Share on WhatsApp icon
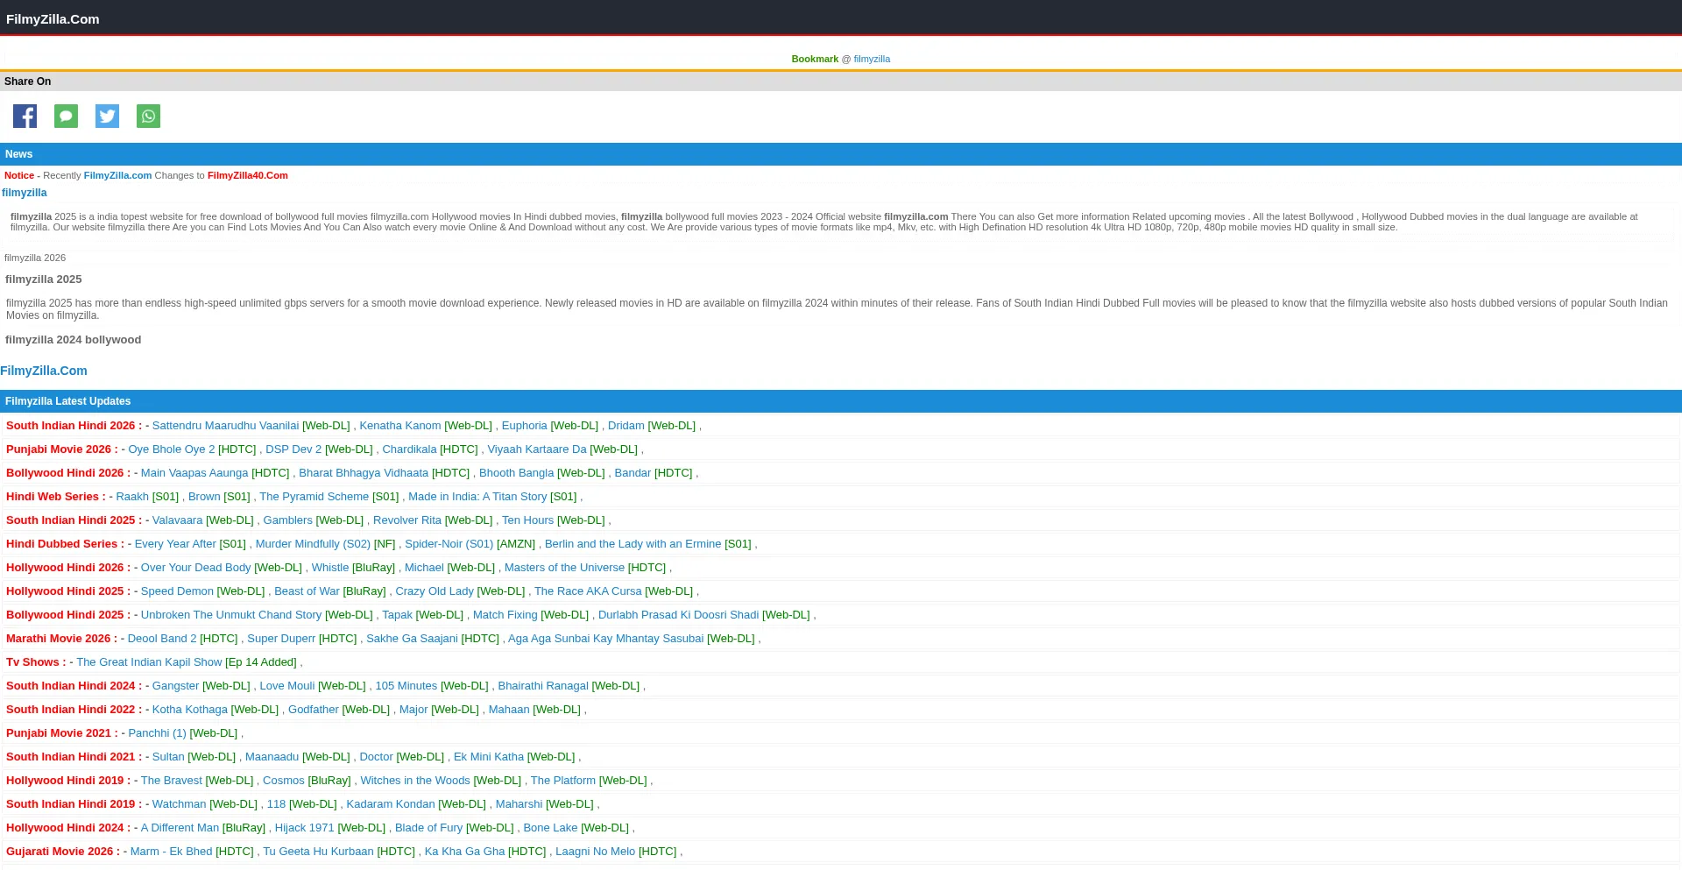Viewport: 1682px width, 870px height. tap(148, 117)
